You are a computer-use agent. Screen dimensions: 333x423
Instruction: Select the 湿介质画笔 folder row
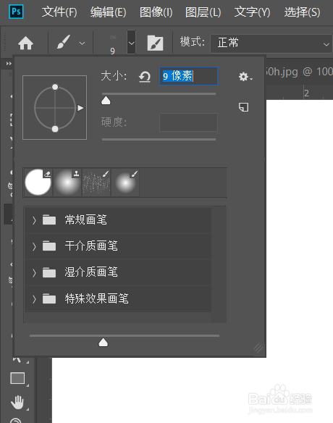[118, 272]
